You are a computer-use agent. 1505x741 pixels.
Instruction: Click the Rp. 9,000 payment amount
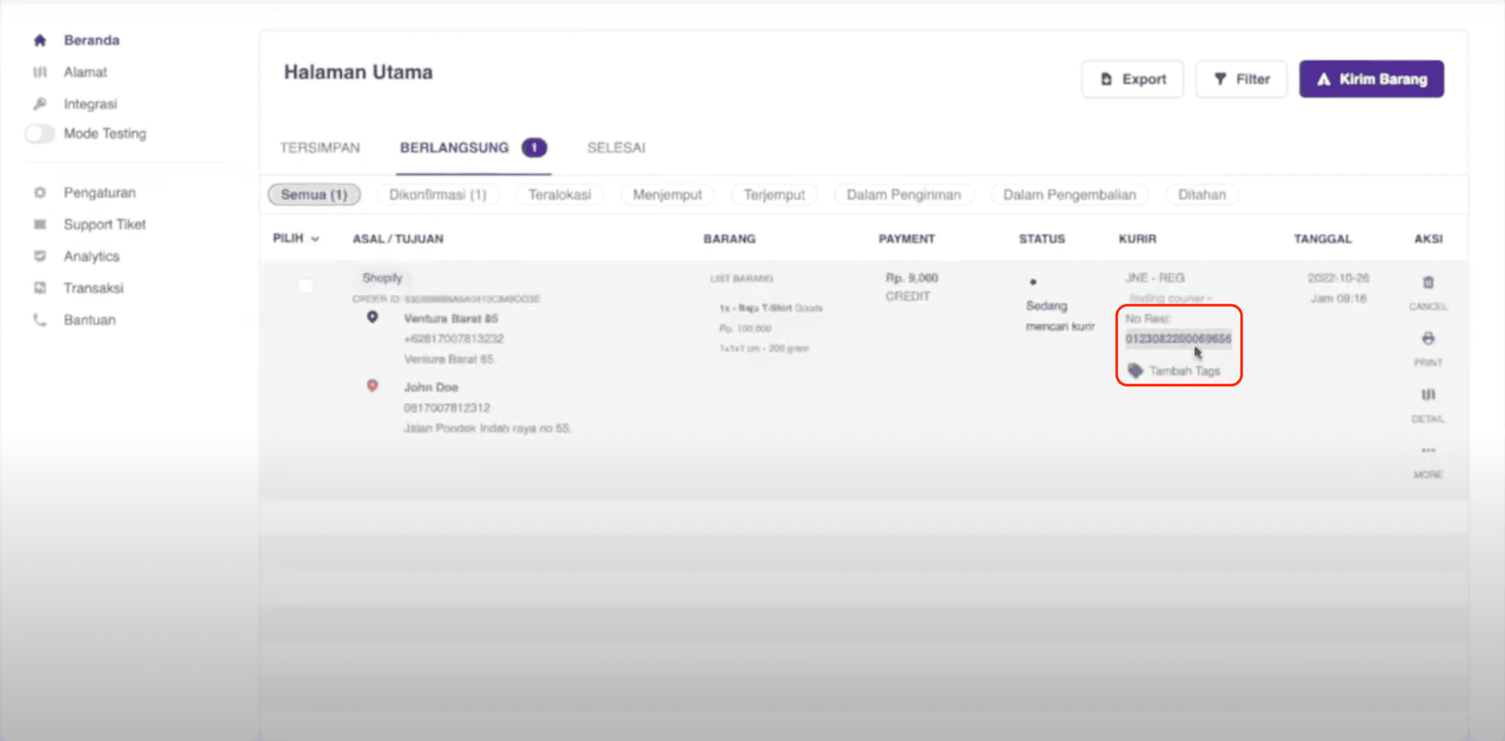coord(911,277)
